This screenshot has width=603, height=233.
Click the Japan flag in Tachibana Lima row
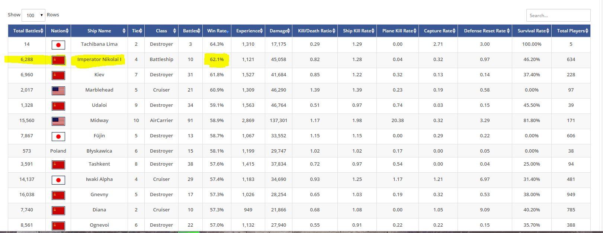(58, 45)
